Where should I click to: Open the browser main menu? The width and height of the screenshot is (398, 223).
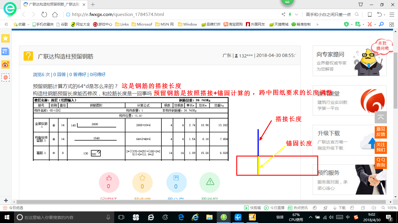pyautogui.click(x=392, y=15)
